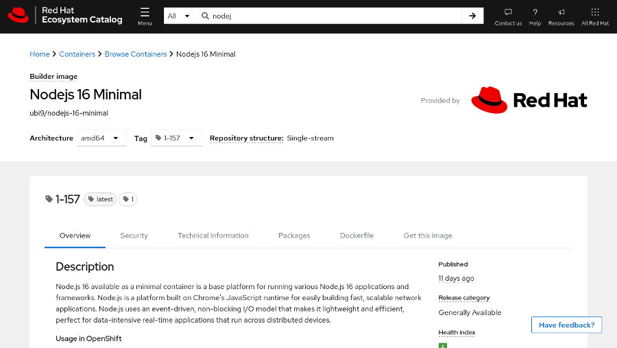
Task: Submit search with the arrow button
Action: (472, 16)
